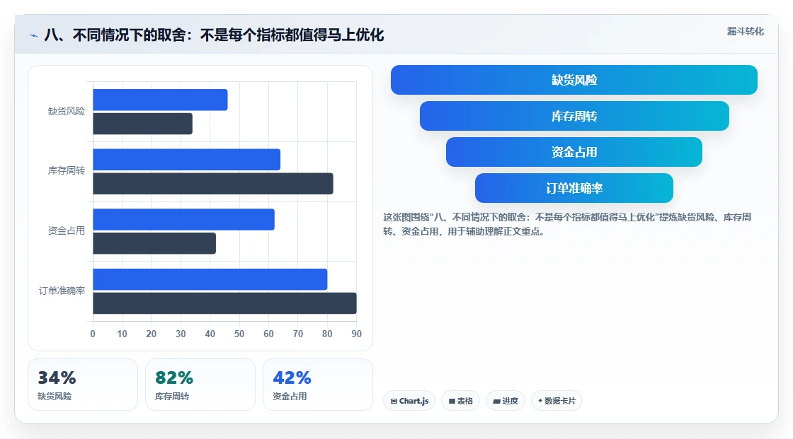This screenshot has width=793, height=439.
Task: Click the x-axis tick value 90
Action: coord(357,334)
